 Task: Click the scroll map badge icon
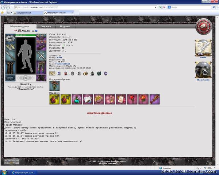pyautogui.click(x=52, y=73)
